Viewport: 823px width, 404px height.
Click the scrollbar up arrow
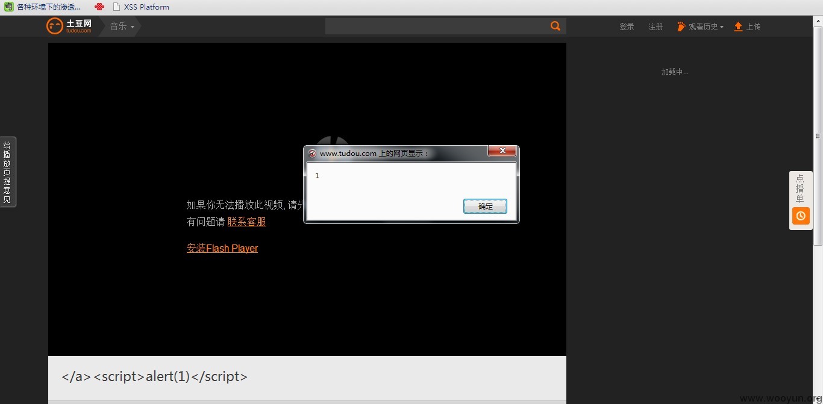[x=818, y=21]
